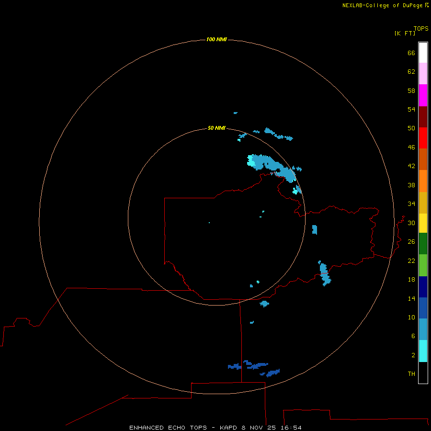Click the "54" legend value
Screen dimensions: 431x431
pyautogui.click(x=411, y=109)
